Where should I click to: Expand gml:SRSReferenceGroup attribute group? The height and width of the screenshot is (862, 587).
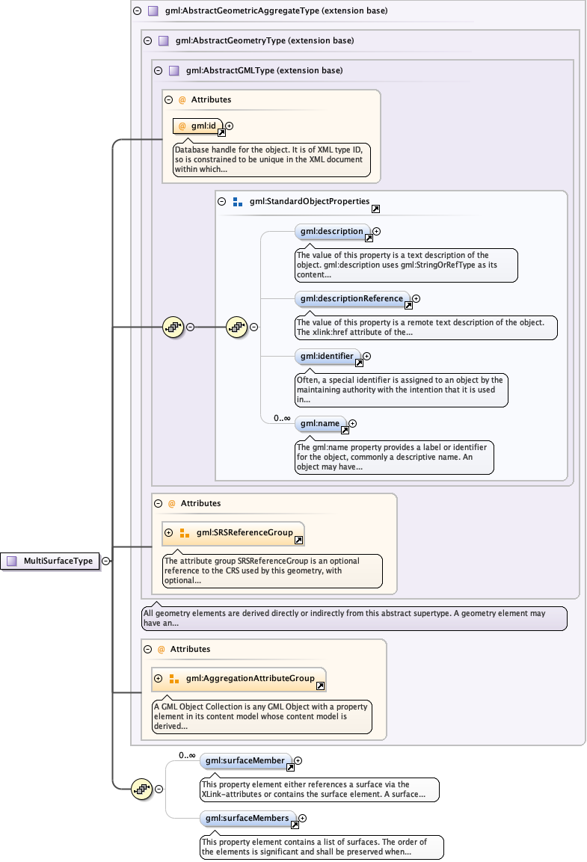[x=168, y=533]
